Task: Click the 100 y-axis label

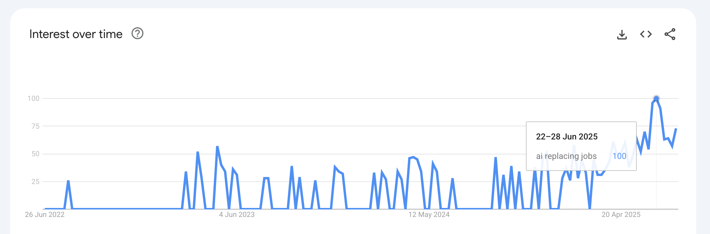Action: coord(33,98)
